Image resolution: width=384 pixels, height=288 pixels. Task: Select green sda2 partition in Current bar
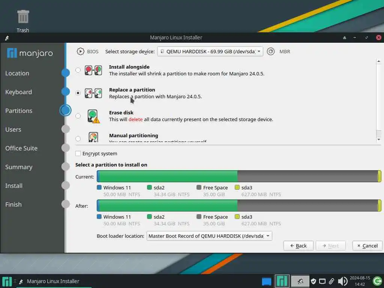pos(168,176)
